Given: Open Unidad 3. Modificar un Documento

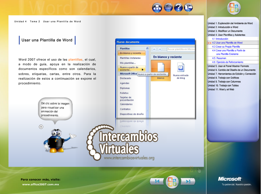Looking at the screenshot, I should tap(225, 31).
